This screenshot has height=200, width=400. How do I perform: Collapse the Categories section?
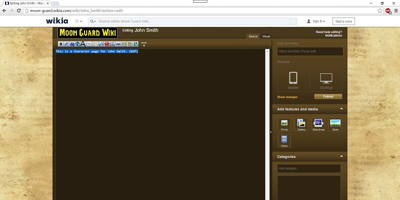point(341,156)
